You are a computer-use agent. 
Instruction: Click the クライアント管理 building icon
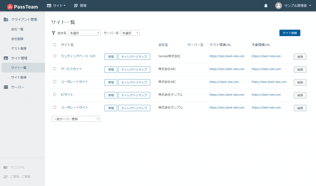click(x=6, y=20)
